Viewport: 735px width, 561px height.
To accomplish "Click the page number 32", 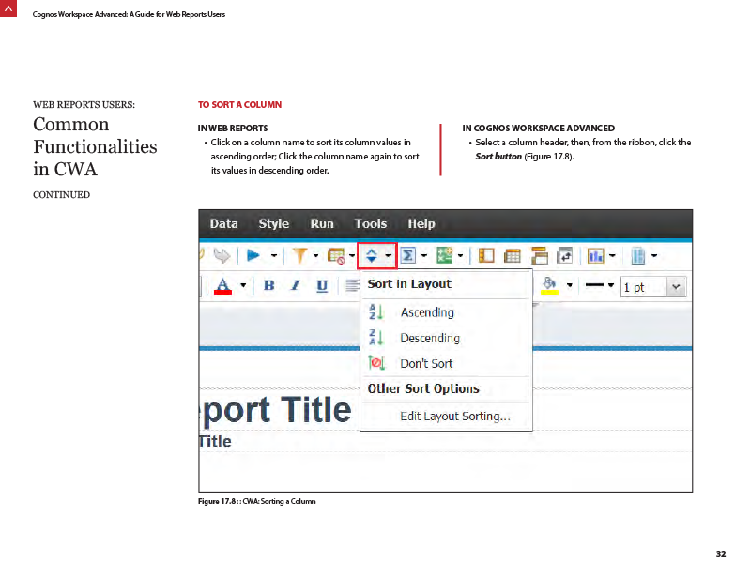I will click(721, 554).
